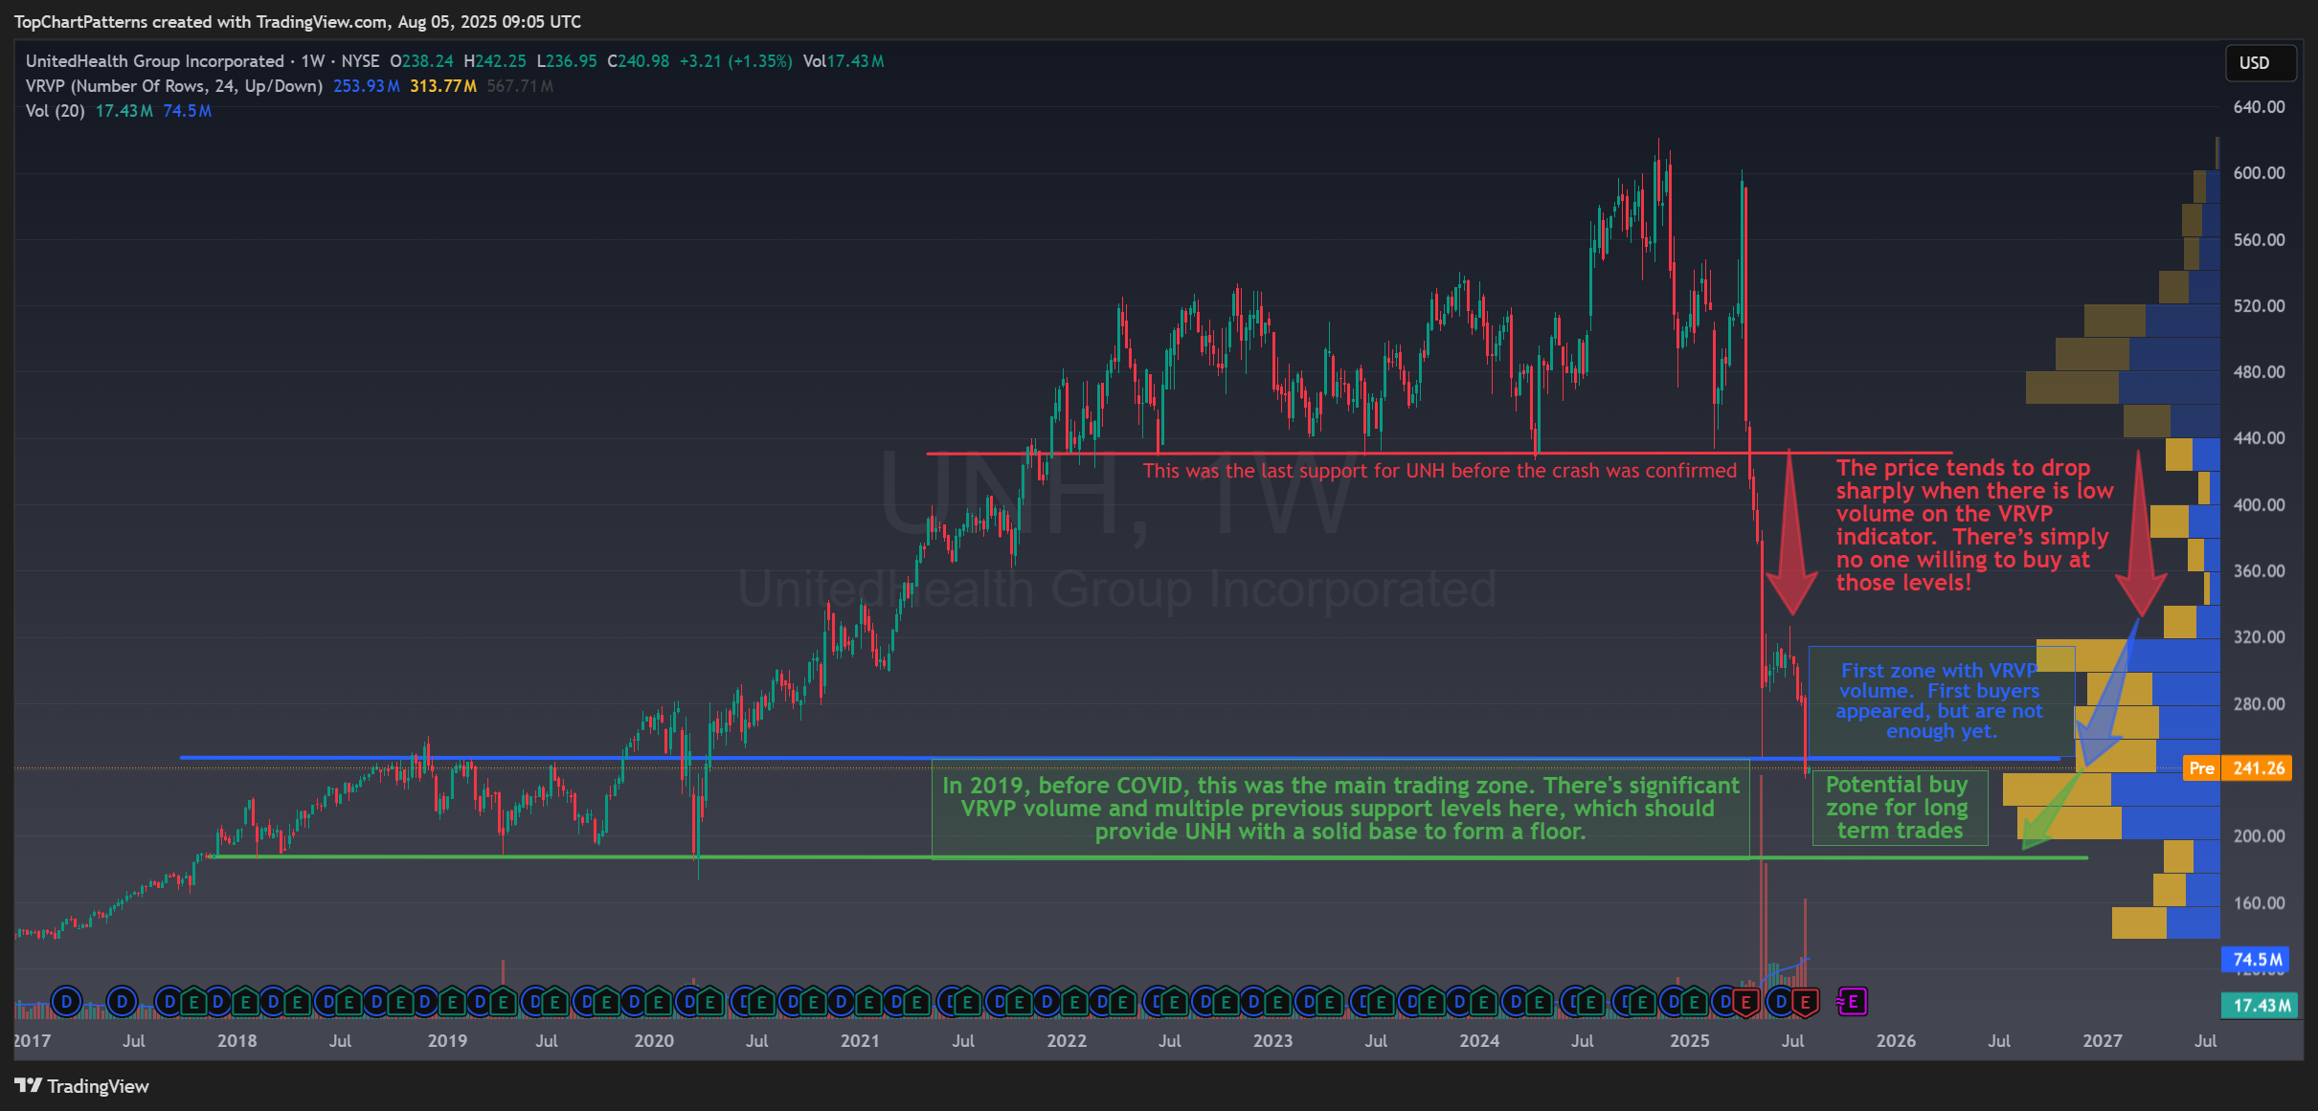The image size is (2318, 1111).
Task: Select the red 'price tends to drop sharply' note
Action: click(x=1974, y=525)
